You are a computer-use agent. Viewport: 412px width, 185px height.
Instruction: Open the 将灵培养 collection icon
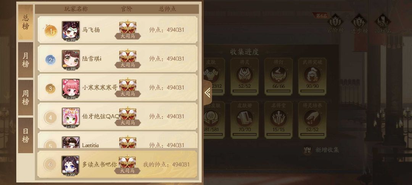[312, 120]
